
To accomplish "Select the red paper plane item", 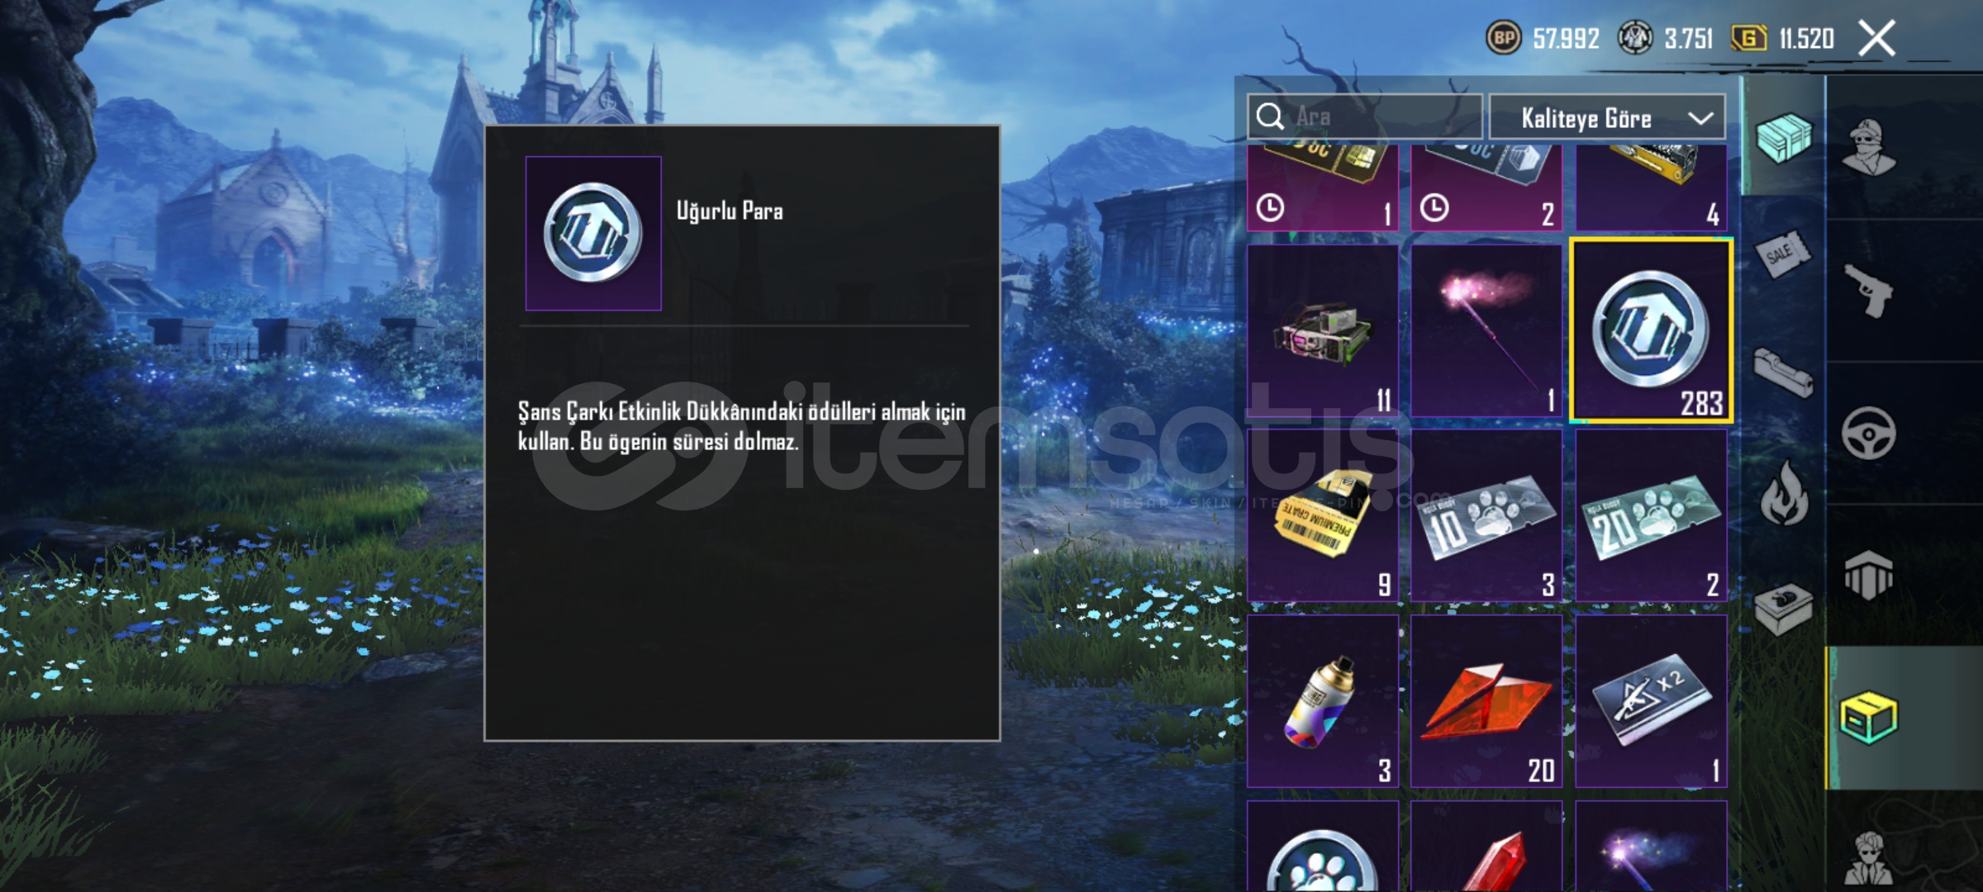I will coord(1486,700).
